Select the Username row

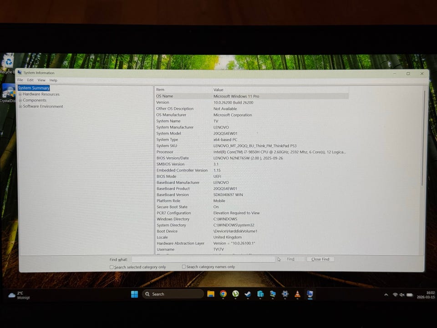252,249
